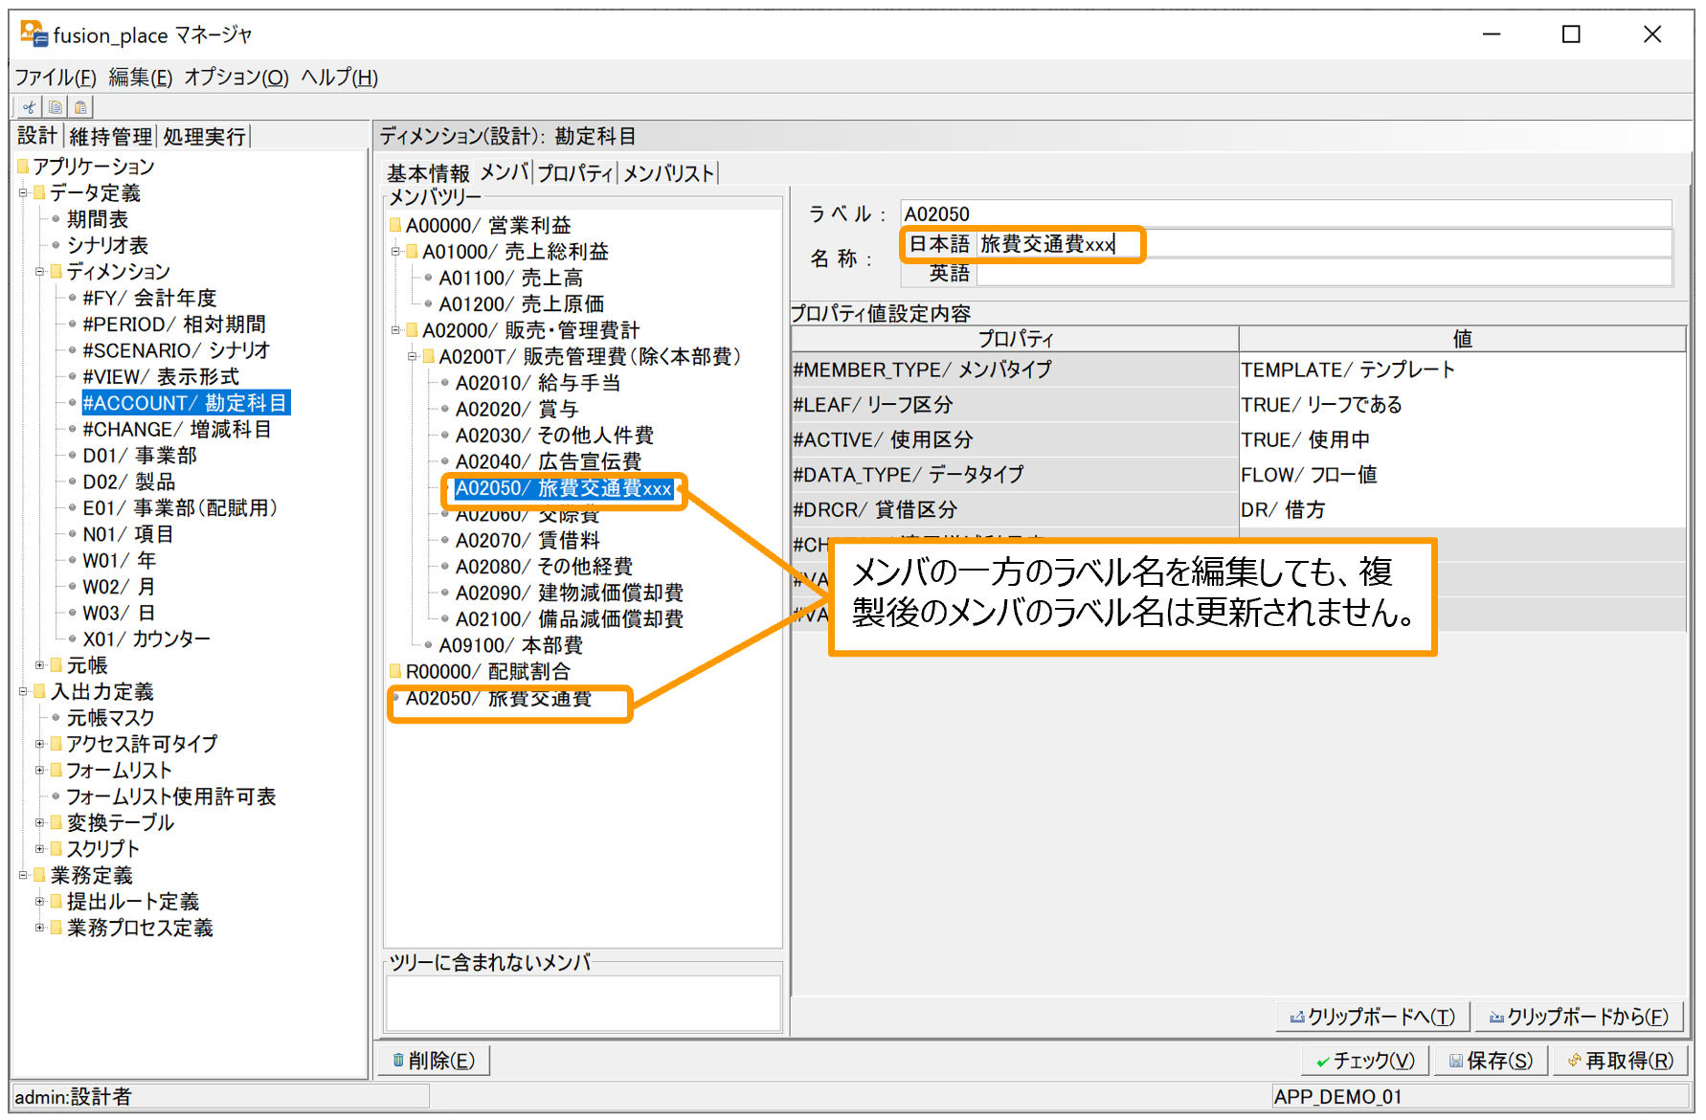Collapse the A02000 販売・管理費計 member node

395,330
